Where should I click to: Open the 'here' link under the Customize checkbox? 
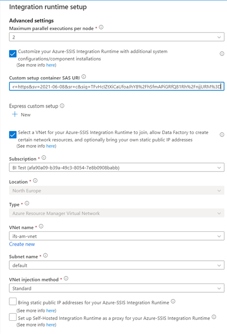coord(51,65)
